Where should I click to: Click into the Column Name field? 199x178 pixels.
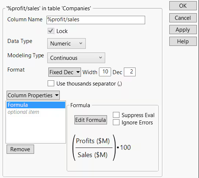coord(96,20)
